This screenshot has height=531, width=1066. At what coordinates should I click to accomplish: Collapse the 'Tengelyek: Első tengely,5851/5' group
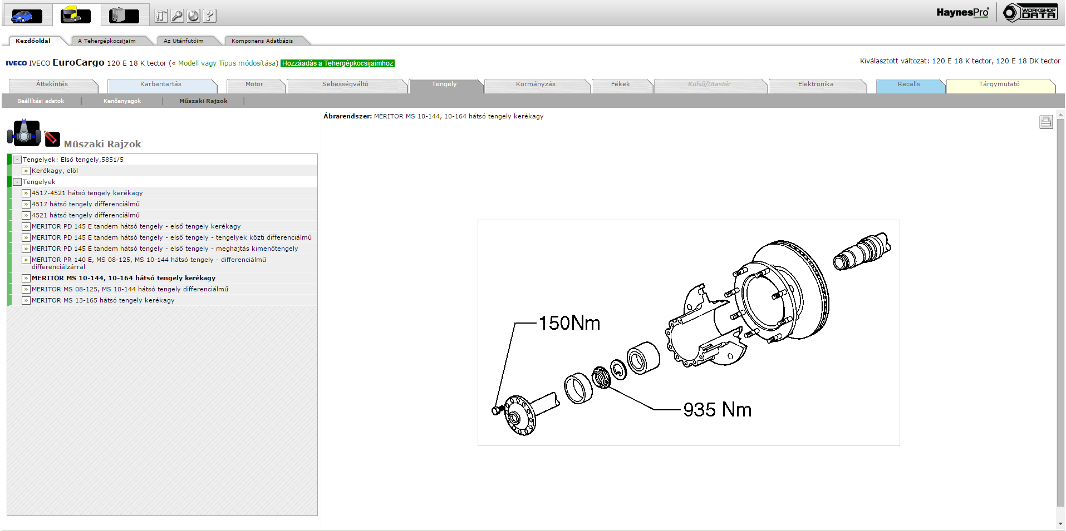(x=17, y=160)
